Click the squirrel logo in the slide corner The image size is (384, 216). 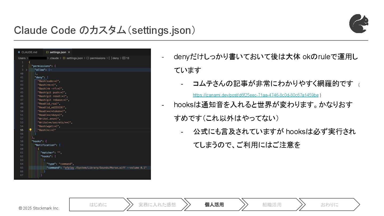[359, 24]
